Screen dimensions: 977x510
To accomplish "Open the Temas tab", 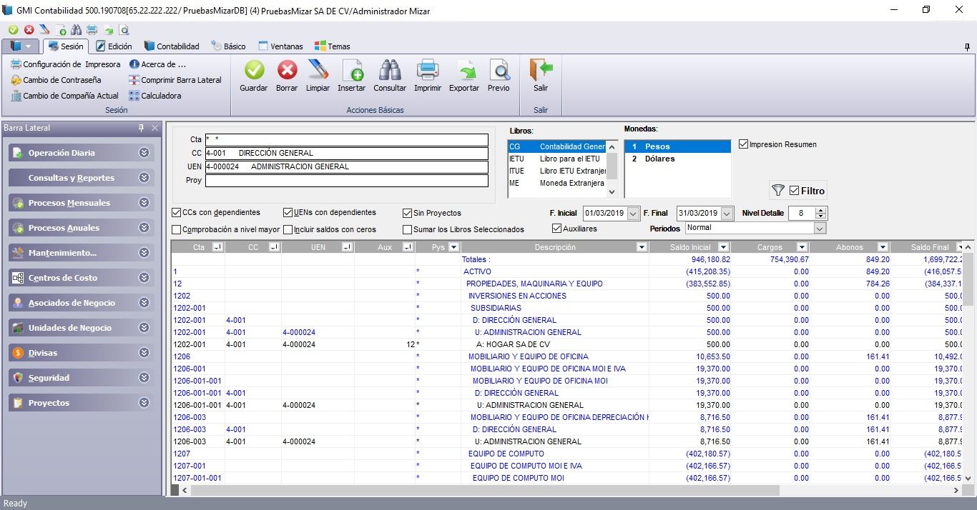I will click(333, 46).
